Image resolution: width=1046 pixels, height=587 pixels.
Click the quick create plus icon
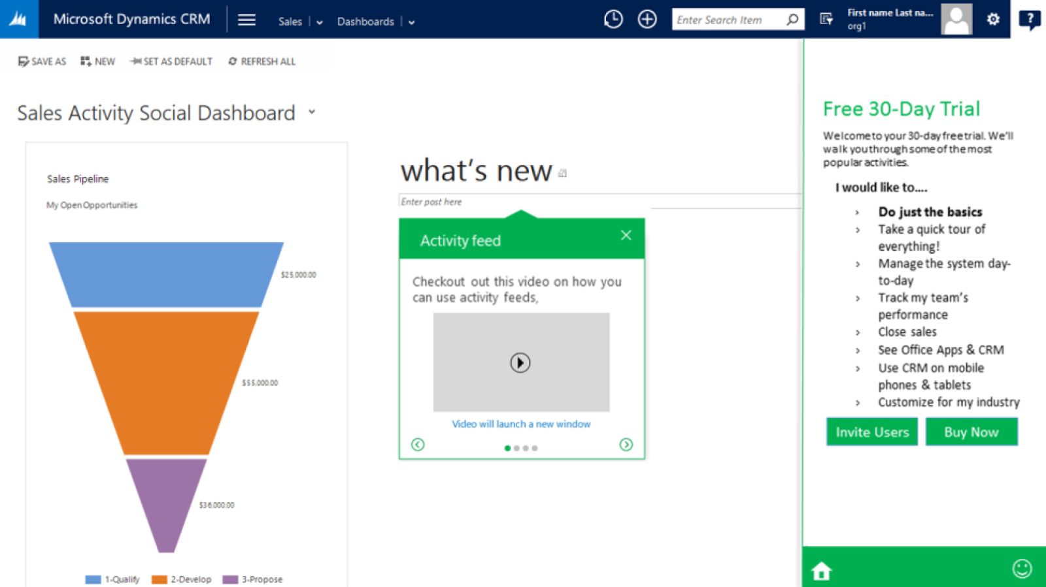647,20
